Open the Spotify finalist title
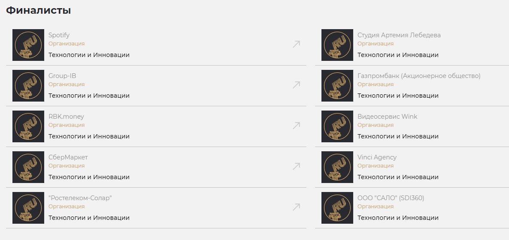 coord(59,35)
